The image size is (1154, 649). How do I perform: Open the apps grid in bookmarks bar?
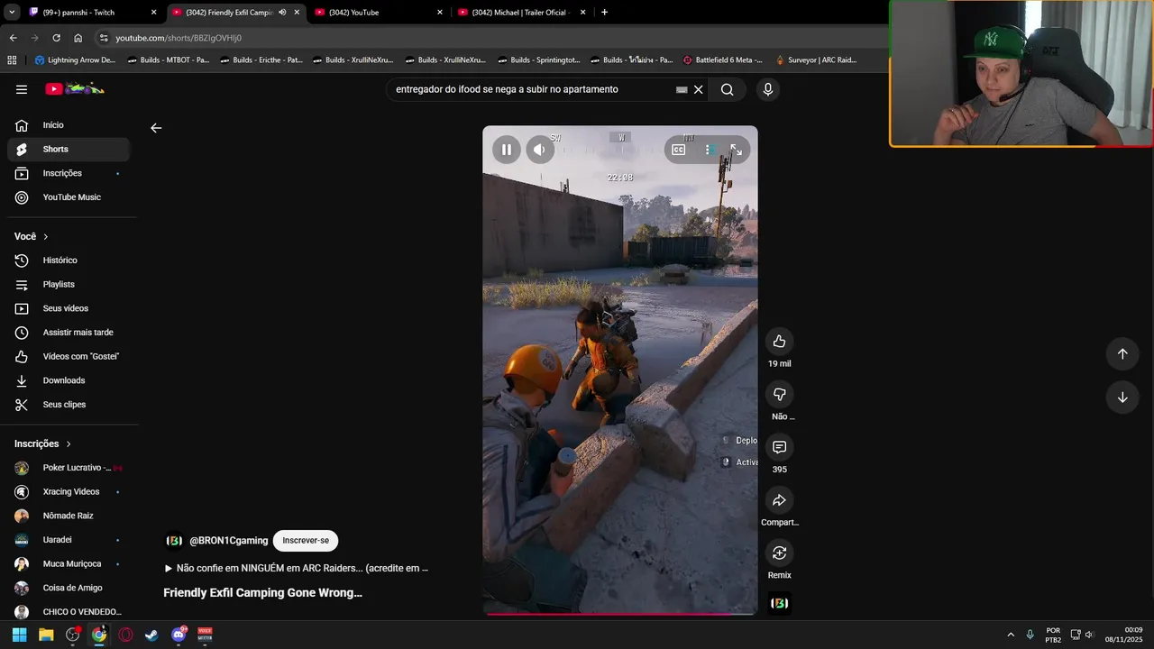coord(12,60)
